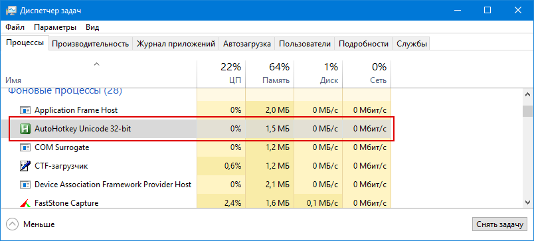Click the scrollbar up arrow
The image size is (534, 241).
[x=528, y=94]
